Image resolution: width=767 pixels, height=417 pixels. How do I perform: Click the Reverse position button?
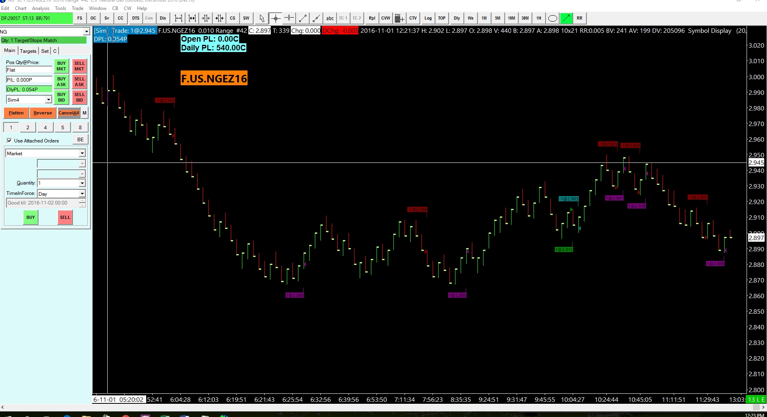click(x=42, y=113)
